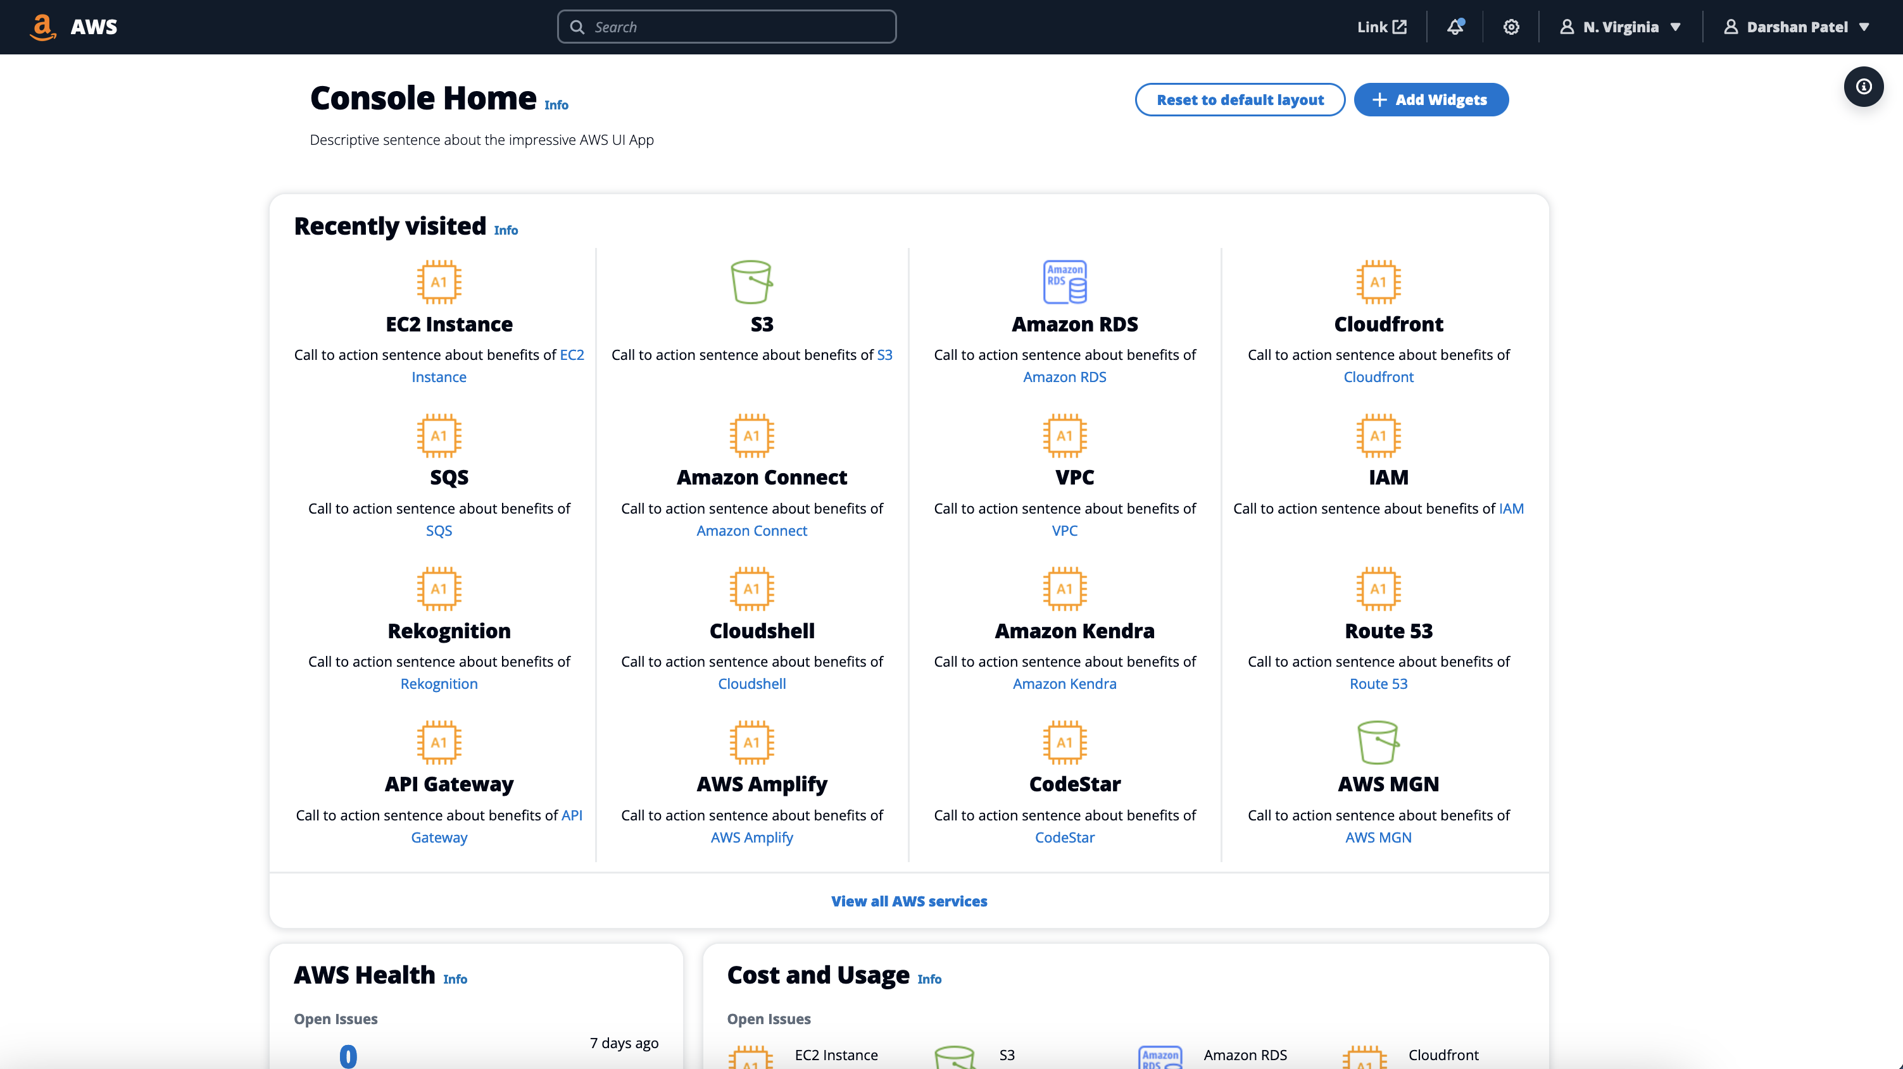Click the Amazon logo in the navbar

(43, 27)
